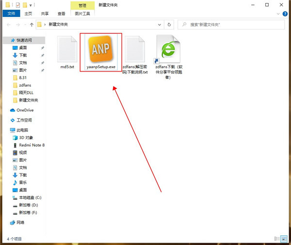Image resolution: width=291 pixels, height=245 pixels.
Task: Click the pin icon beside 下载
Action: 43,55
